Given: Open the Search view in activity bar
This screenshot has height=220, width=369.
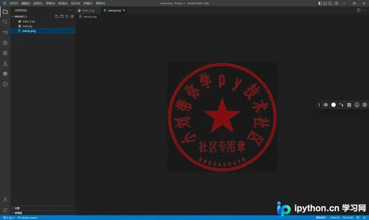Looking at the screenshot, I should pos(5,22).
